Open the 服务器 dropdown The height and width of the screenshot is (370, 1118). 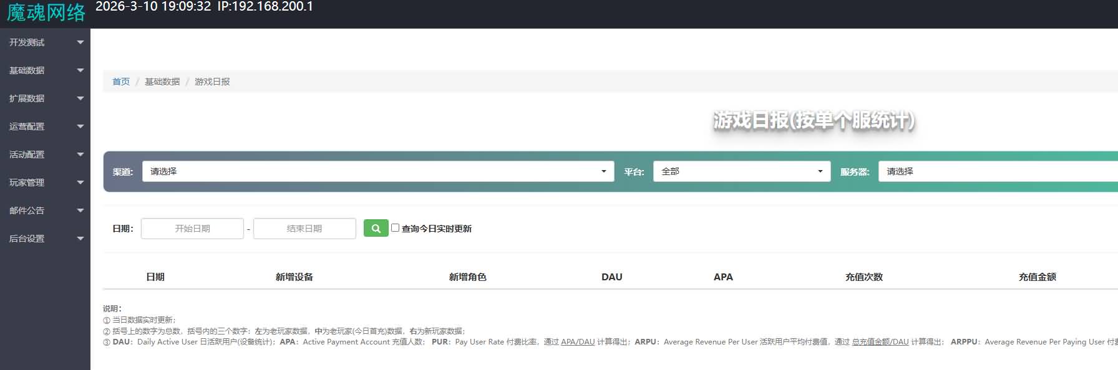point(997,171)
